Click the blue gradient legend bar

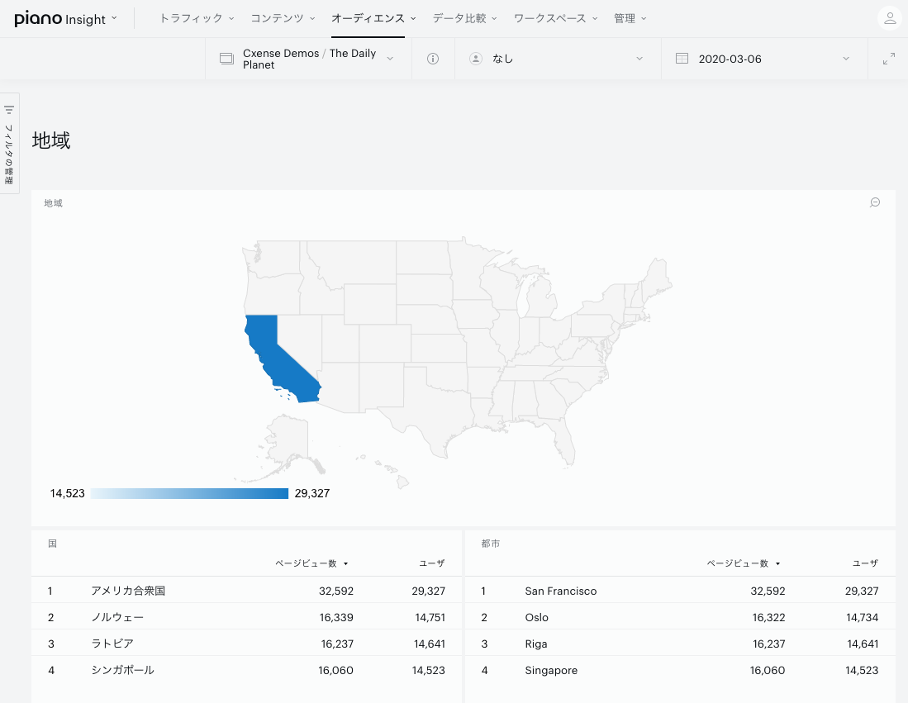tap(189, 493)
